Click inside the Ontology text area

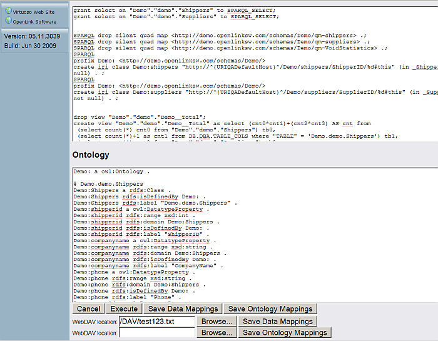coord(250,250)
